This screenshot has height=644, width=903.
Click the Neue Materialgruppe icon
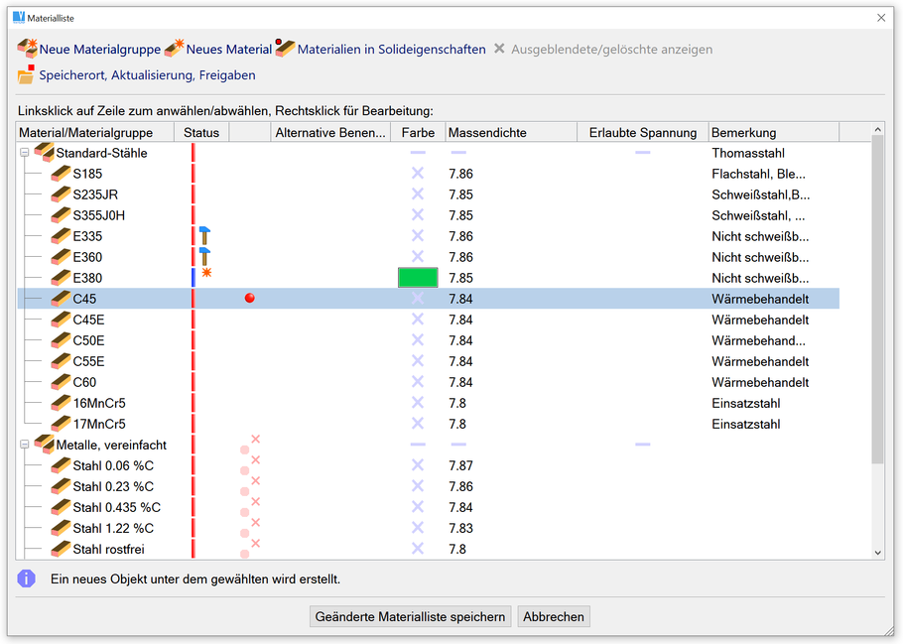tap(27, 49)
